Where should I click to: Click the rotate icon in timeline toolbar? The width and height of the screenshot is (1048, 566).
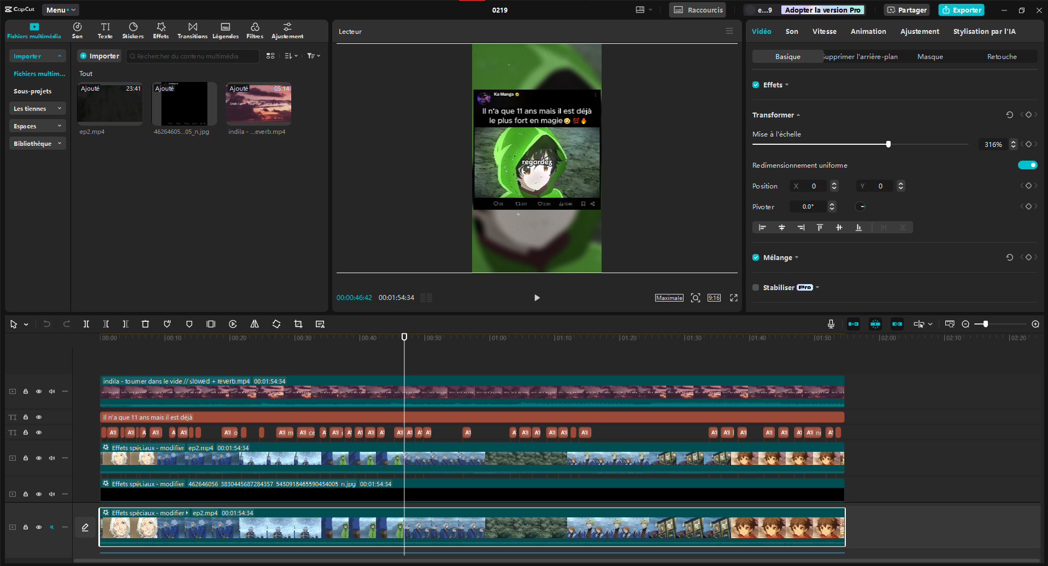[276, 324]
